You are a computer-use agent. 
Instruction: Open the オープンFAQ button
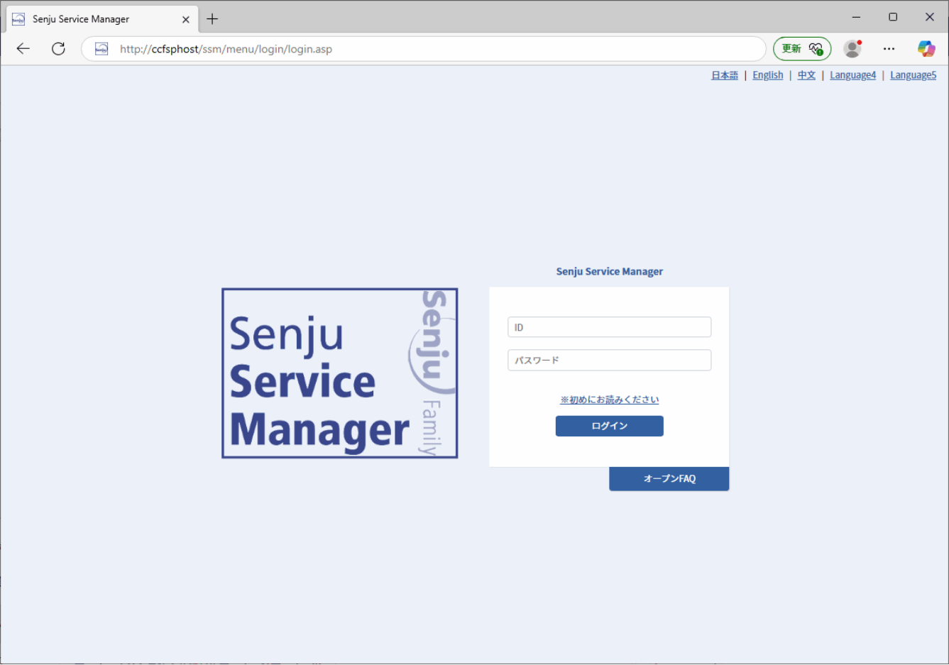[669, 479]
